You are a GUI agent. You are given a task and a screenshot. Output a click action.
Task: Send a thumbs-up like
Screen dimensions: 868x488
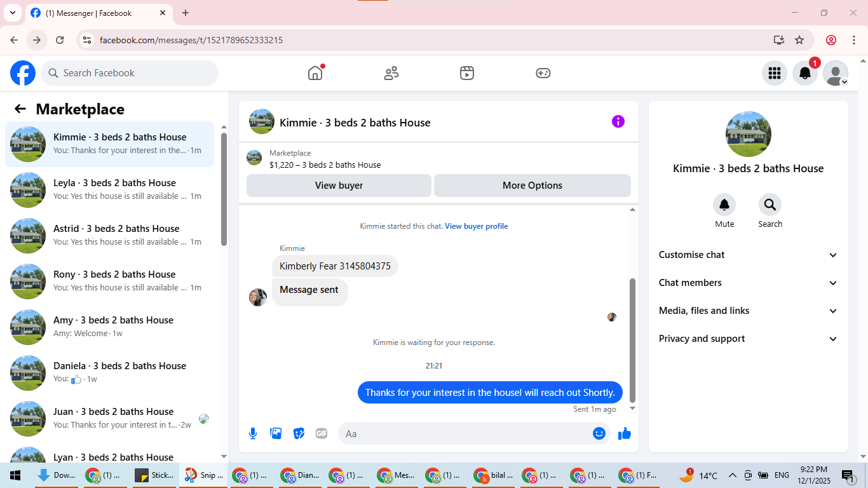point(625,433)
